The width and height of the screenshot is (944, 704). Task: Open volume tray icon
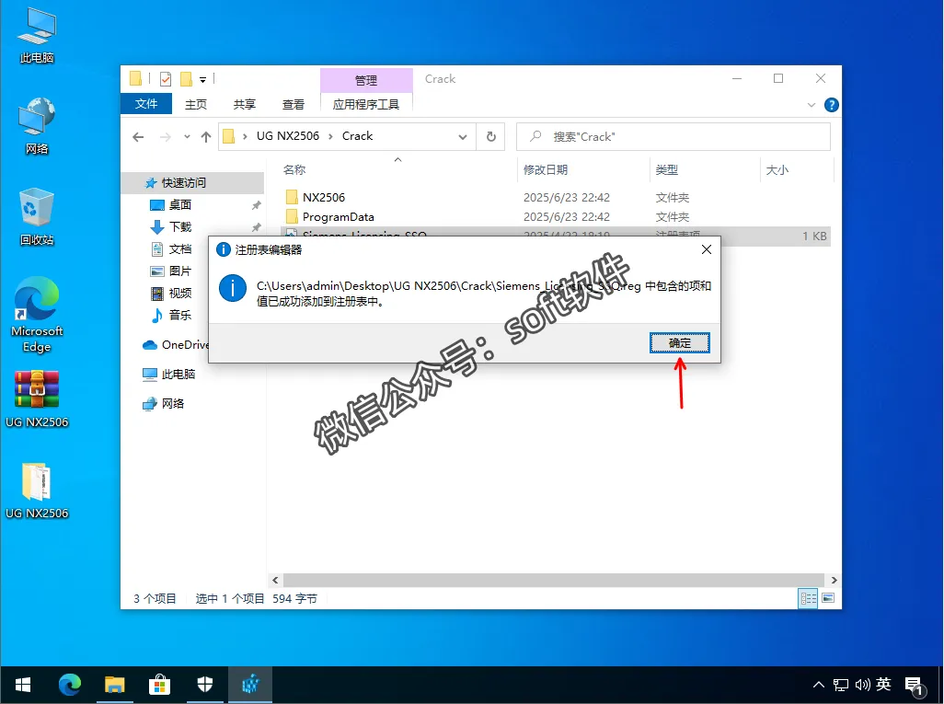(863, 685)
